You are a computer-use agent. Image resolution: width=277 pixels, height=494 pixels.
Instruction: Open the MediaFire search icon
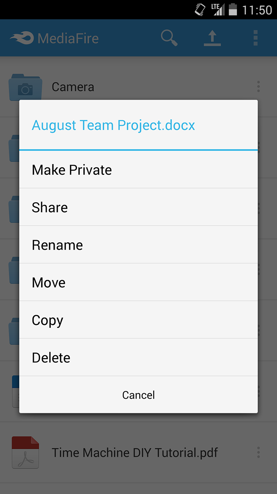169,38
